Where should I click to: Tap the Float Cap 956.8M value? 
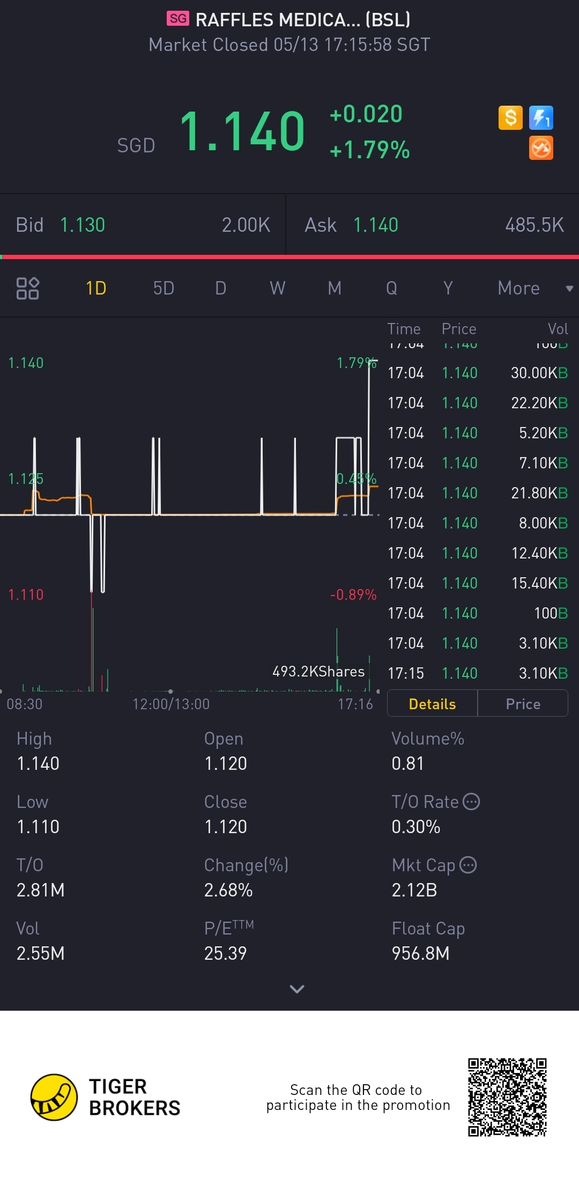(x=420, y=953)
